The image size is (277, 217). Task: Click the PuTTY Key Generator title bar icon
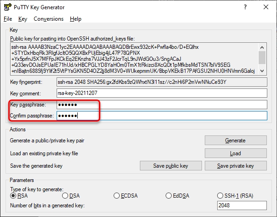tap(8, 7)
